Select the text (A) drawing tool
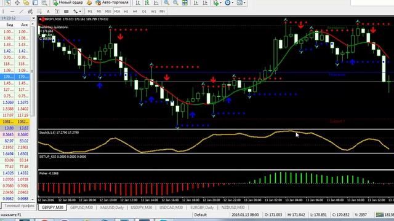 pyautogui.click(x=48, y=11)
